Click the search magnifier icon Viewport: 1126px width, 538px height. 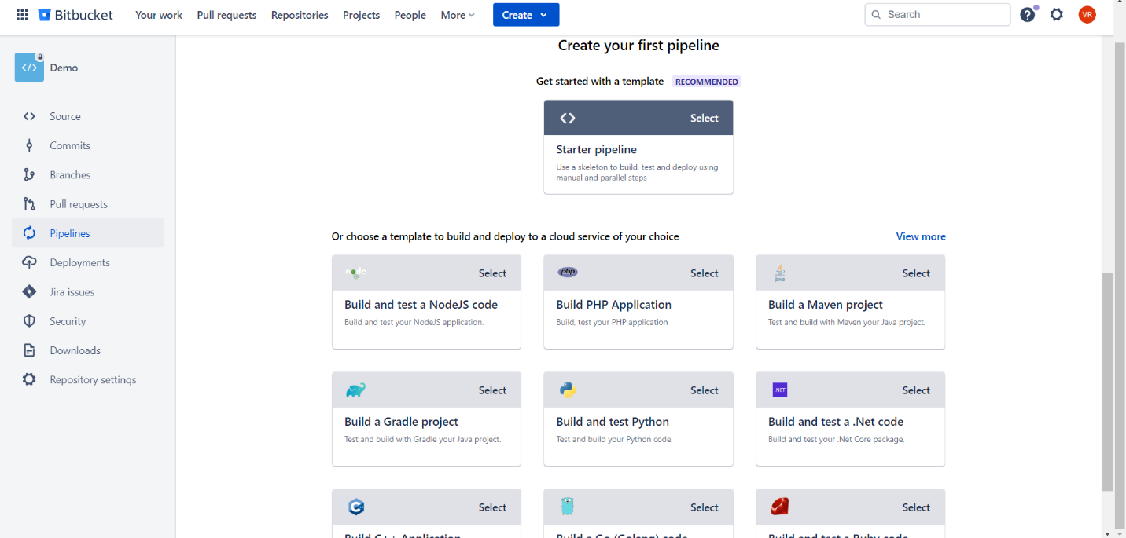877,14
